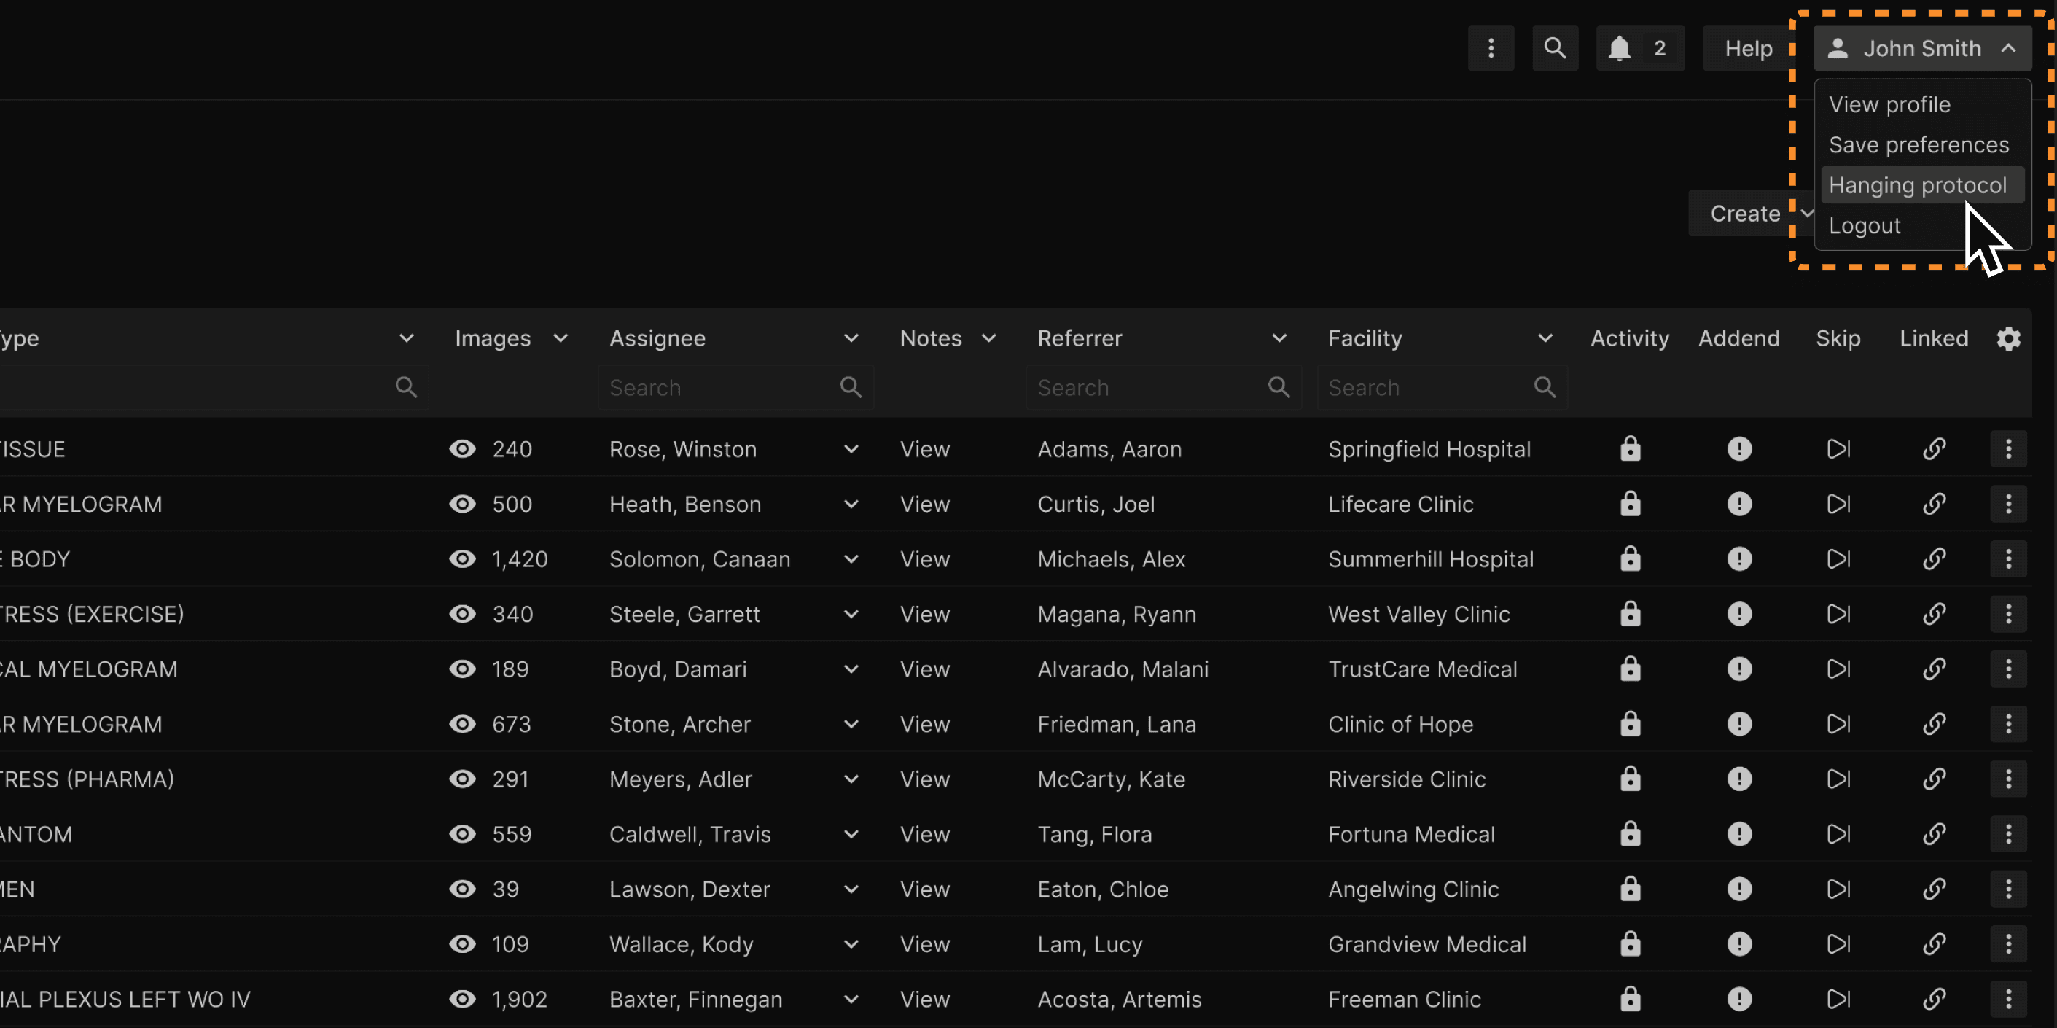This screenshot has height=1028, width=2057.
Task: Open the search magnifier in top bar
Action: pos(1554,49)
